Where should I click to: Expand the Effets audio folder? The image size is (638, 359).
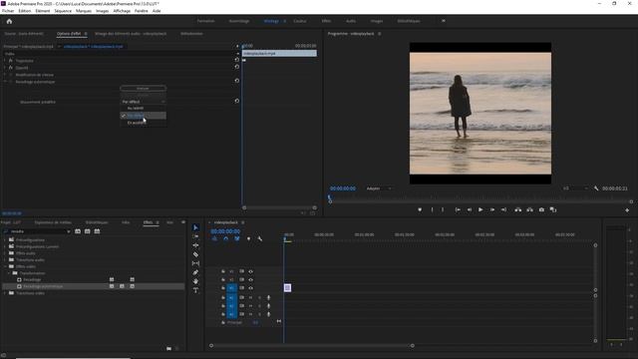(x=5, y=253)
